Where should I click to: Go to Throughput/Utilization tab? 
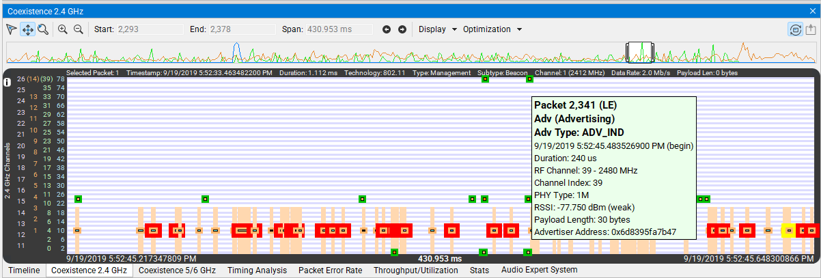pyautogui.click(x=416, y=270)
